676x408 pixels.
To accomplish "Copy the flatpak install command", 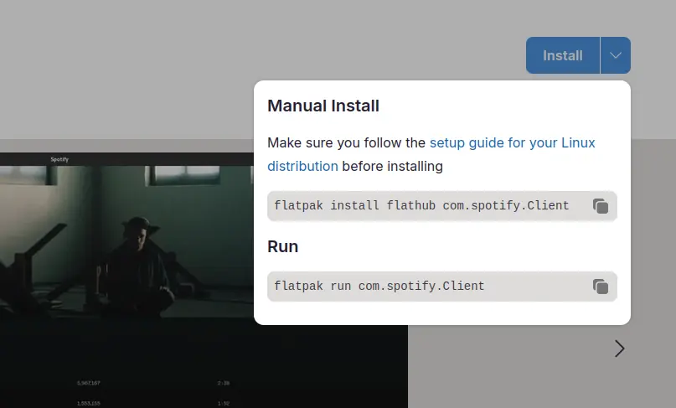I will [x=600, y=206].
